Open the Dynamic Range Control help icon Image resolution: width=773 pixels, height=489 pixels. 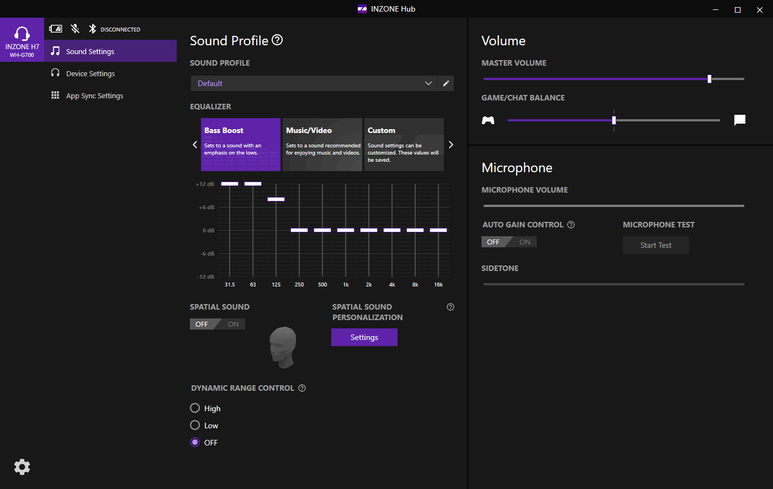pyautogui.click(x=302, y=388)
